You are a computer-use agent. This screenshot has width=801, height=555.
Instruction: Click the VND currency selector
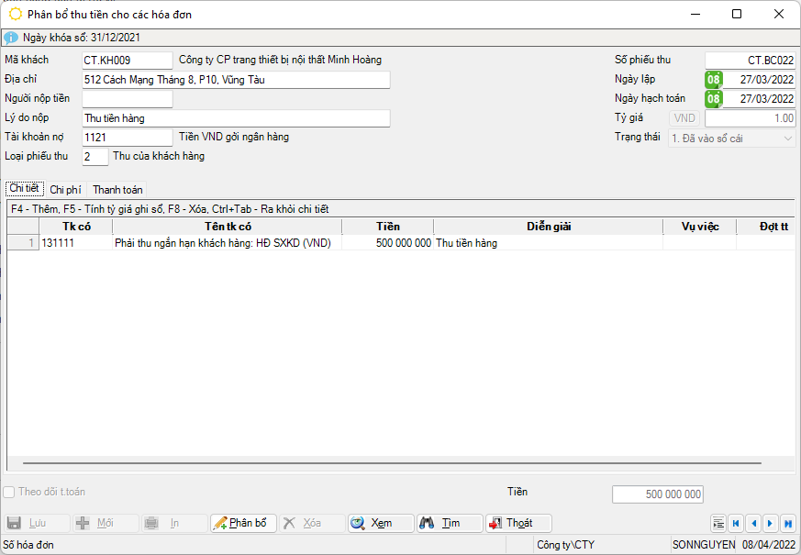pyautogui.click(x=685, y=118)
